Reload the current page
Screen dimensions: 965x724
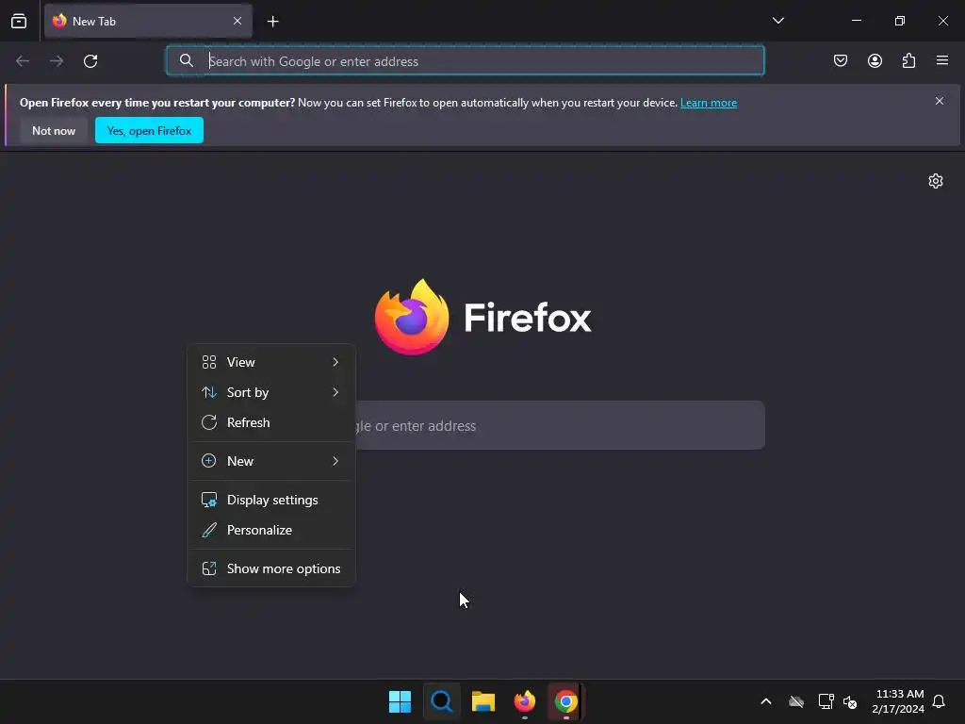coord(90,61)
